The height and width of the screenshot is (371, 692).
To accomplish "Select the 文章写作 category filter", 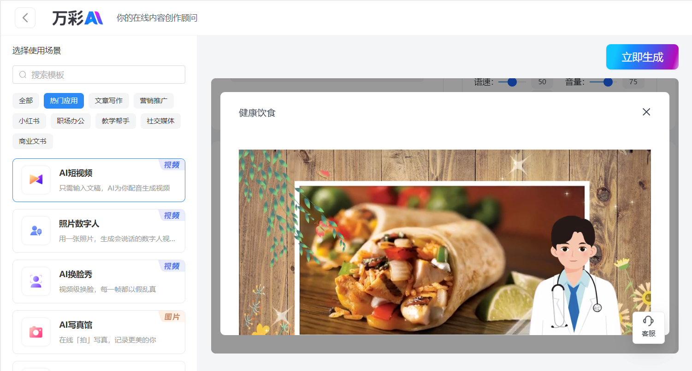I will [x=109, y=101].
